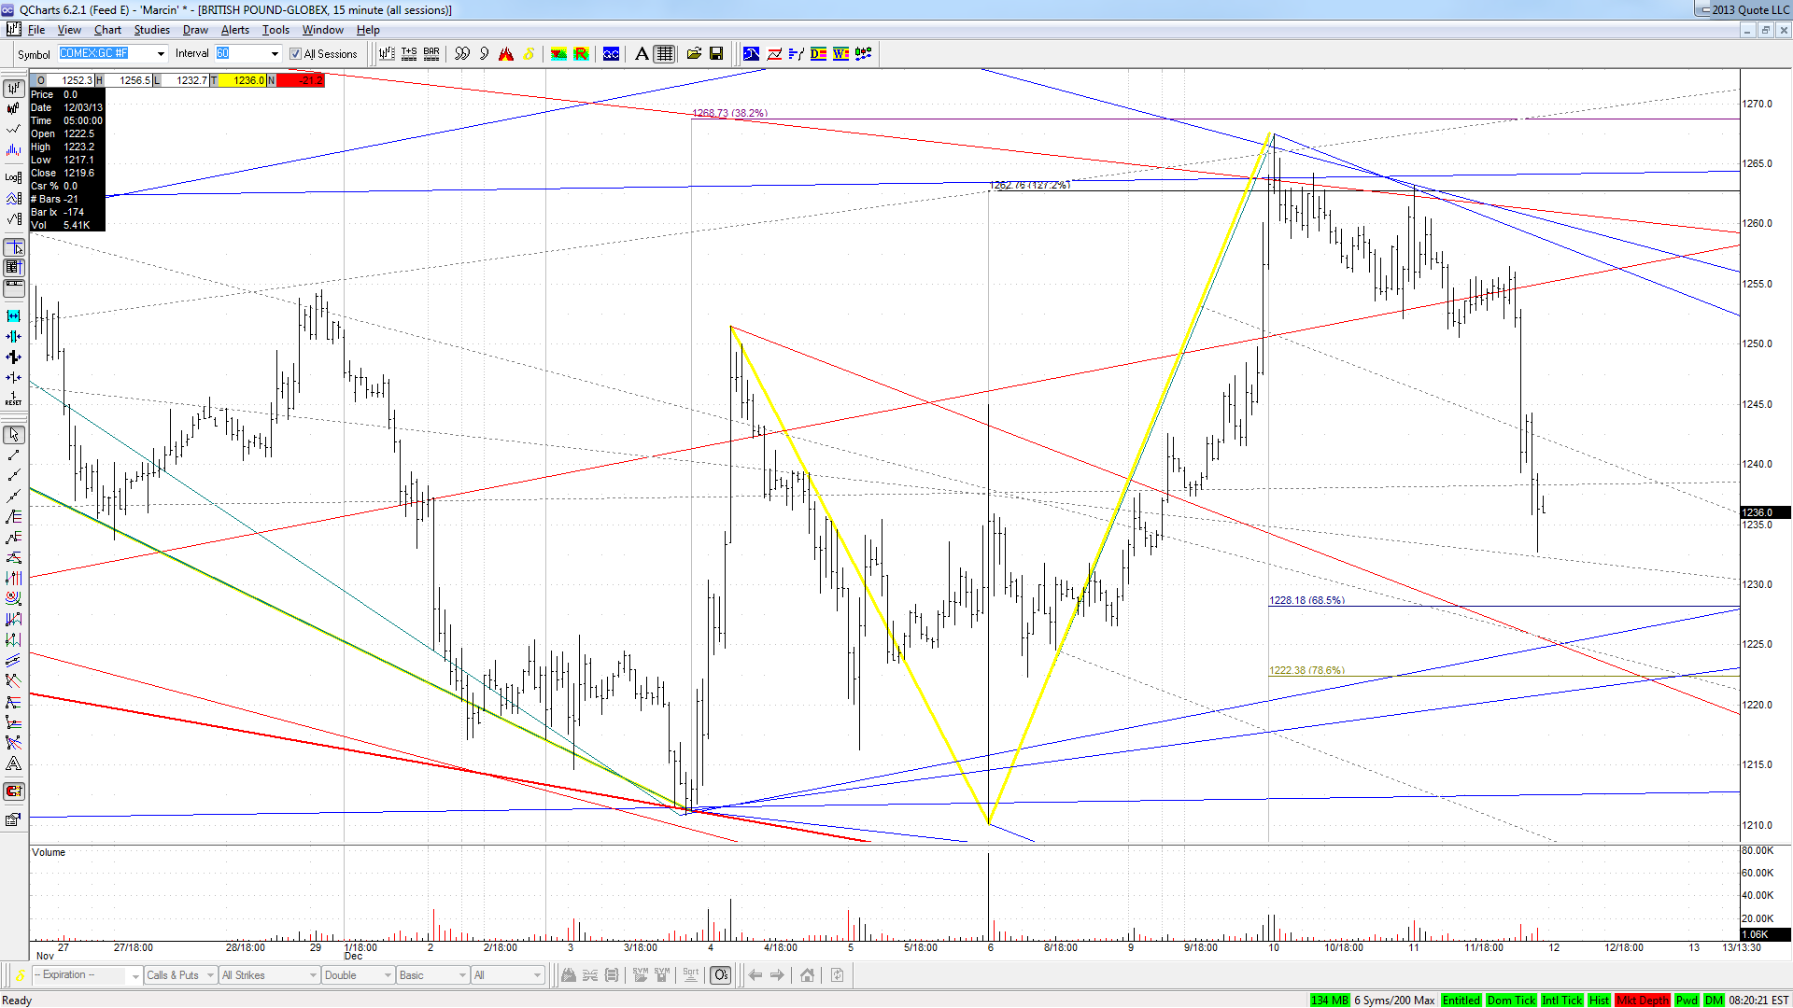Click the Dom Tick status indicator
Screen dimensions: 1793x1008
coord(1511,1000)
